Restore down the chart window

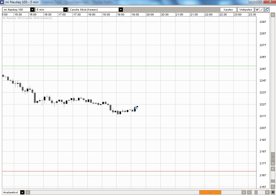click(x=260, y=2)
